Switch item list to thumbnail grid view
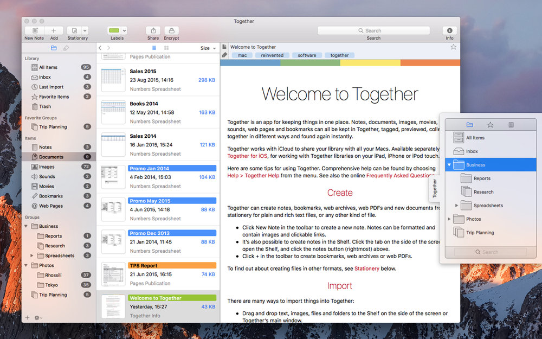542x339 pixels. coord(166,48)
